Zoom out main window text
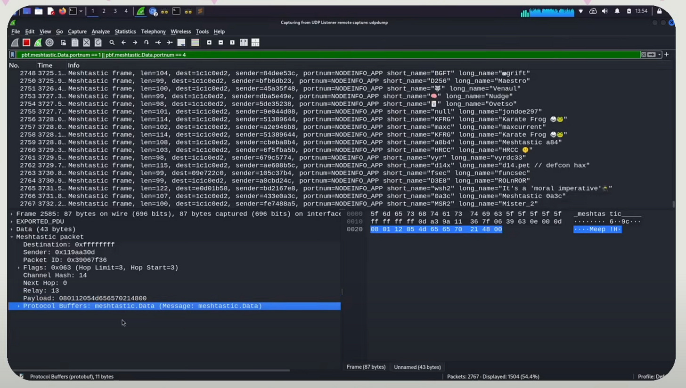The image size is (686, 388). pos(220,43)
